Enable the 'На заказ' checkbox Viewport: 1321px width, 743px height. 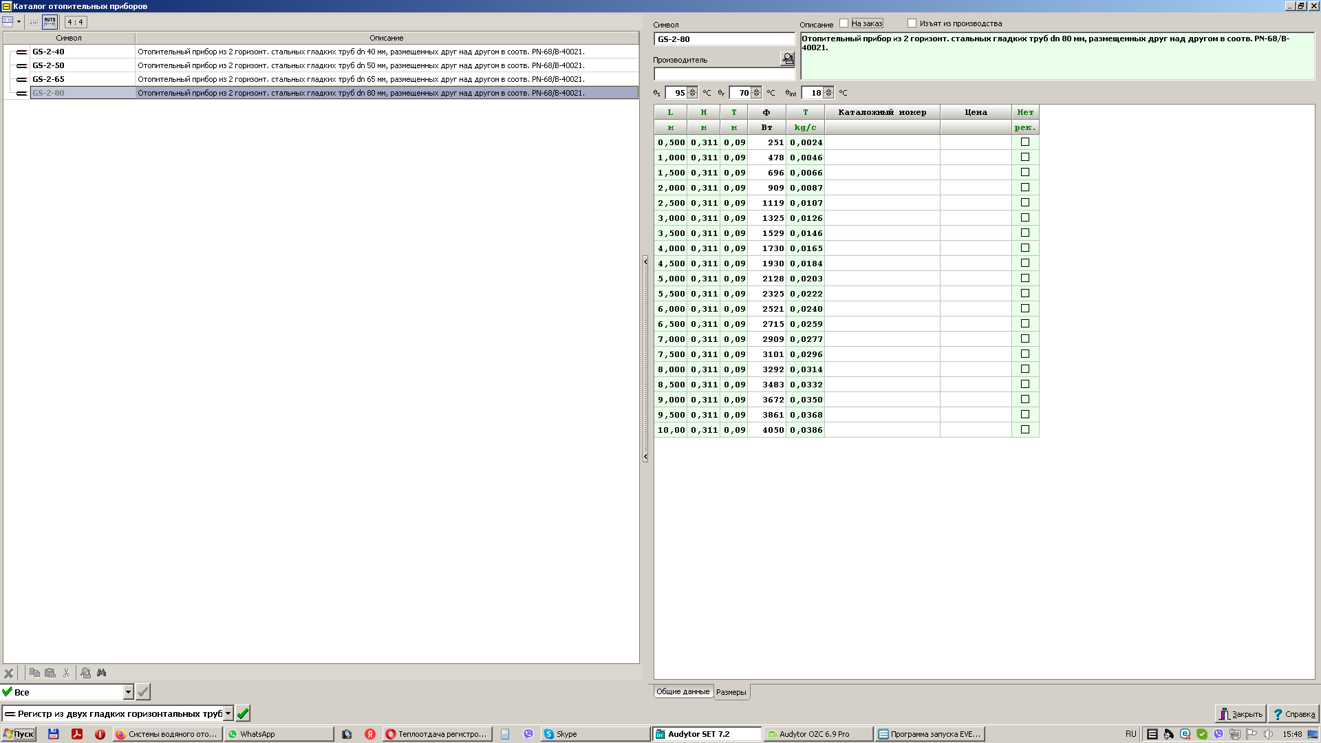point(844,23)
